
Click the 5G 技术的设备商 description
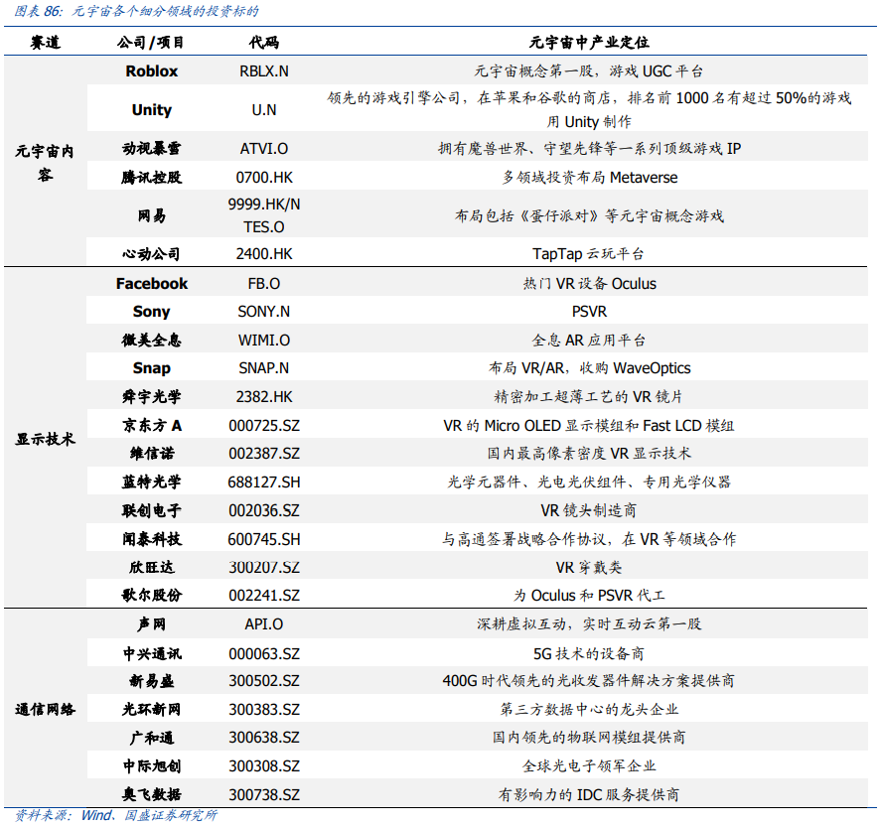pyautogui.click(x=588, y=653)
